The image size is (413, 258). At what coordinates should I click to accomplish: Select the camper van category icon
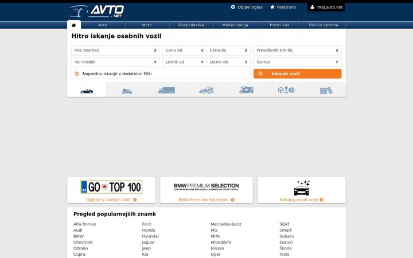click(x=246, y=90)
